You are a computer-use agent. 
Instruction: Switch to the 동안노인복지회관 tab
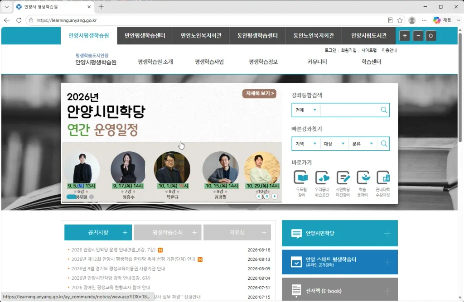tap(314, 36)
